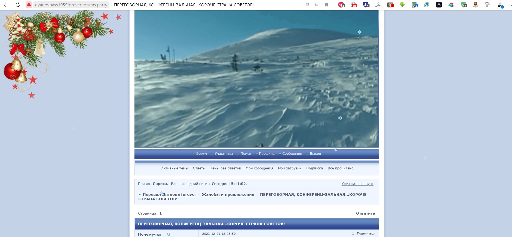
Task: Click the dyatlovpass1959forever.forums.party address field
Action: [x=71, y=5]
